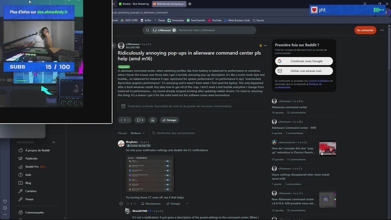Screen dimensions: 391x220
Task: Open the Politique de confidentialité link
Action: pos(298,86)
